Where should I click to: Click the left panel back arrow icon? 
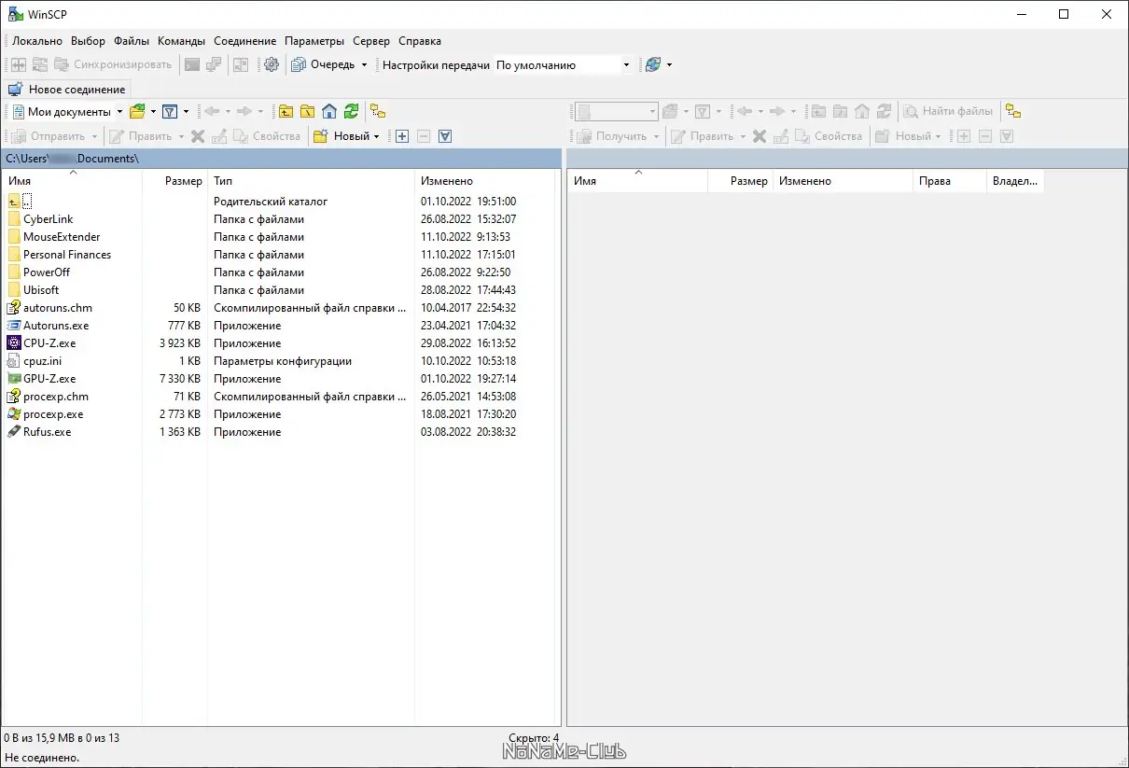tap(211, 111)
